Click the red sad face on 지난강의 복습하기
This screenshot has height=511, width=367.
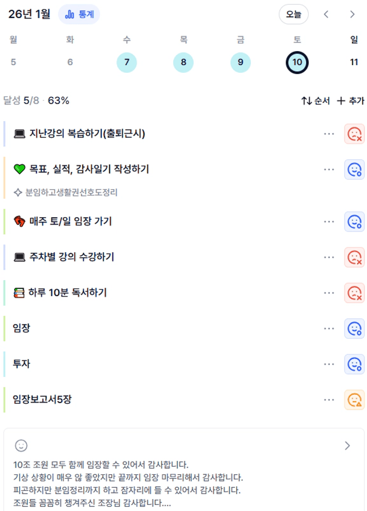(354, 134)
